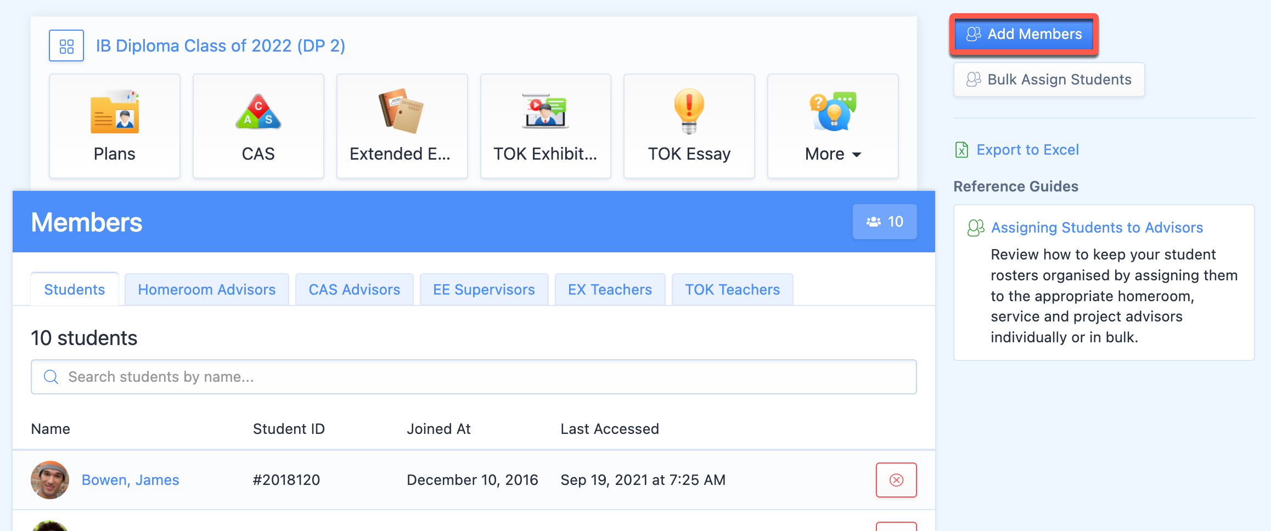Click the Last Accessed column header
1271x531 pixels.
[610, 429]
